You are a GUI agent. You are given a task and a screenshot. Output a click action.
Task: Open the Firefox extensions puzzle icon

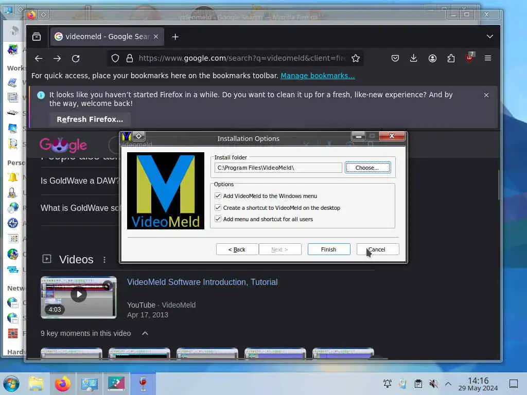click(451, 59)
